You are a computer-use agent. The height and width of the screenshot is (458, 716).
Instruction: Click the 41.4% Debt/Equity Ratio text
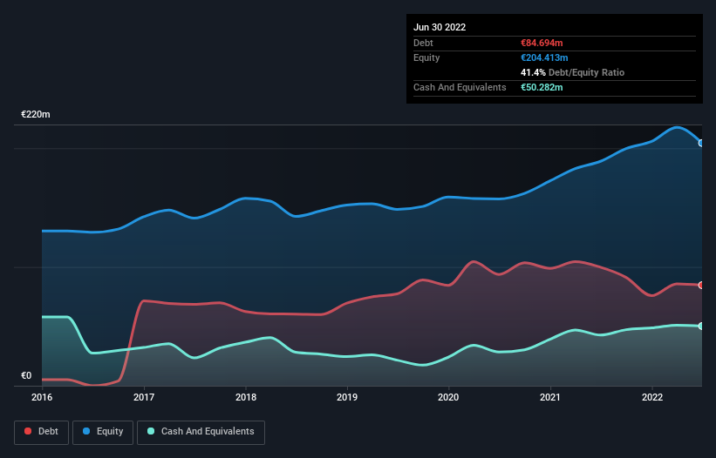pos(573,72)
